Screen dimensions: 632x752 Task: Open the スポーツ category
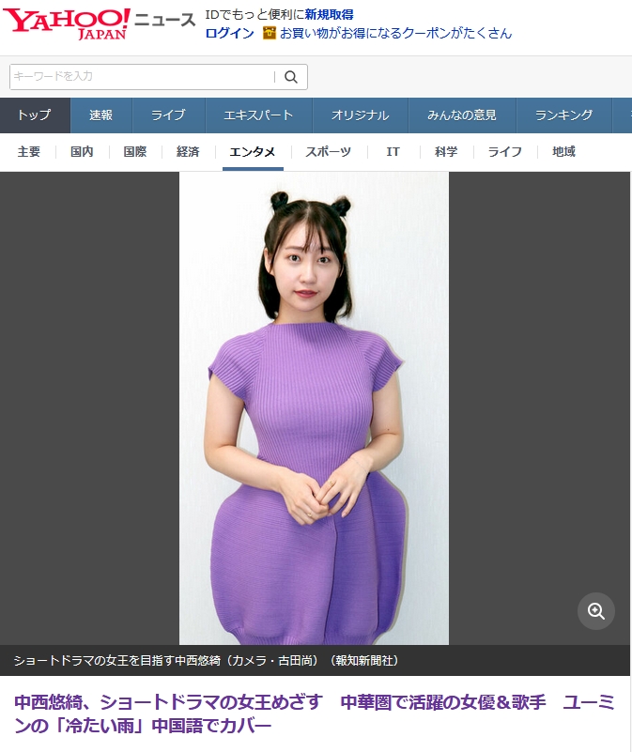click(x=329, y=152)
